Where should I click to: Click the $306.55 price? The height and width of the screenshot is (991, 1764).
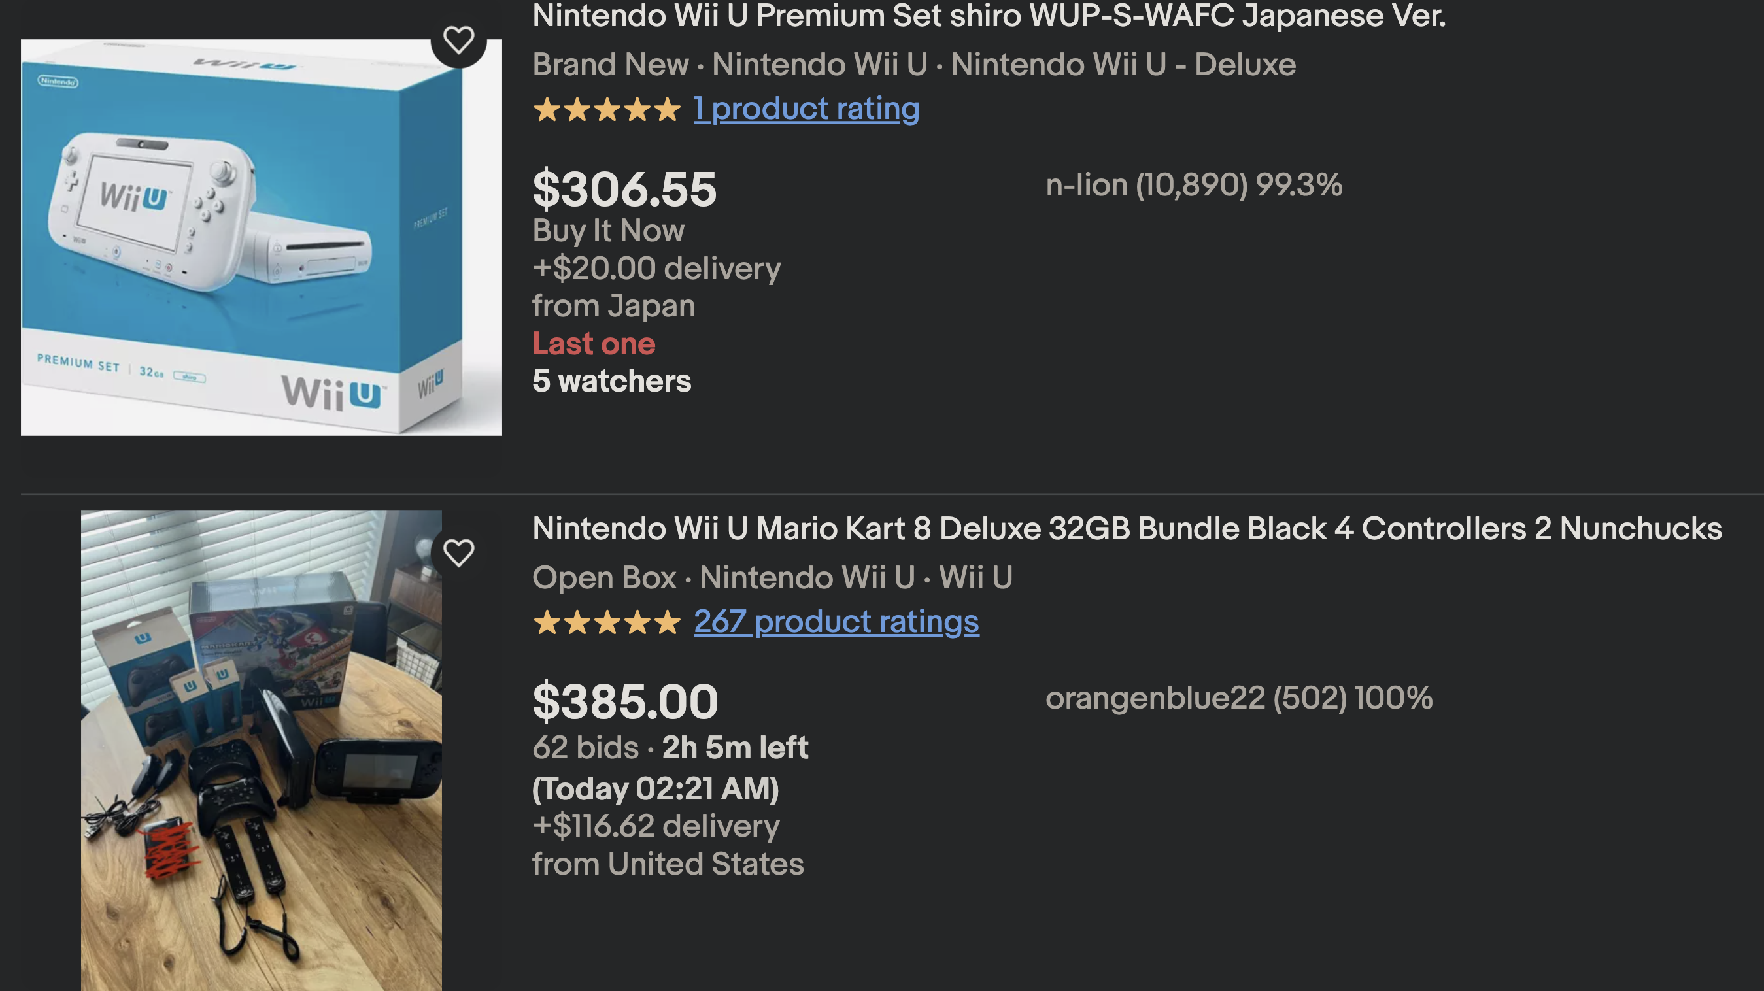(624, 190)
